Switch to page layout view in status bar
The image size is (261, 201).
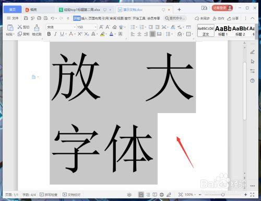pos(141,195)
